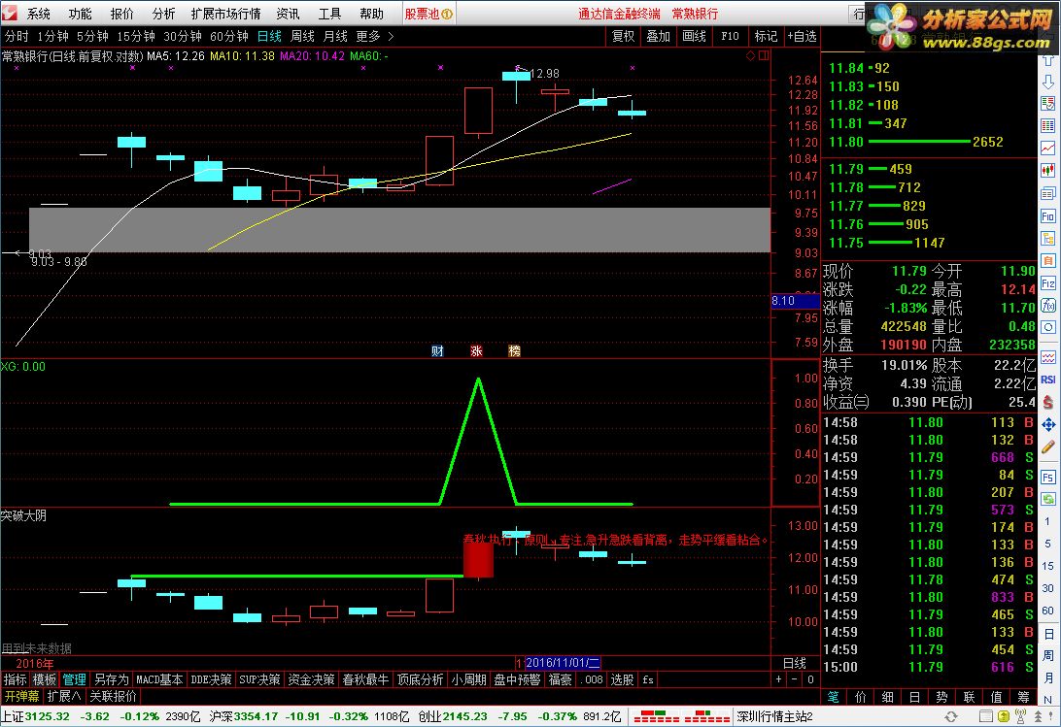Click the green refresh icon in sidebar
This screenshot has height=727, width=1061.
coord(1048,499)
